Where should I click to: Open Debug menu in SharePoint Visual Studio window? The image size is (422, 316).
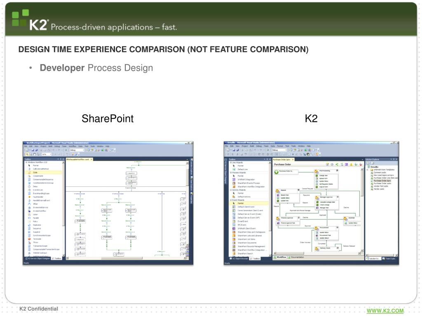(57, 146)
